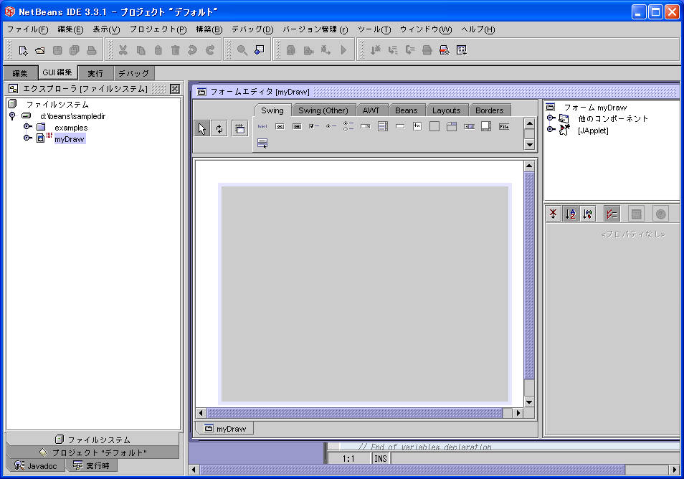Select the JTextArea palette component
Viewport: 684px width, 479px height.
click(x=417, y=126)
